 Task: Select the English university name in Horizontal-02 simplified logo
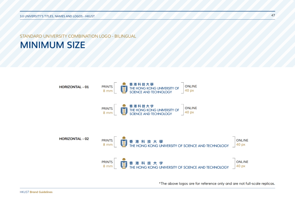coord(179,167)
